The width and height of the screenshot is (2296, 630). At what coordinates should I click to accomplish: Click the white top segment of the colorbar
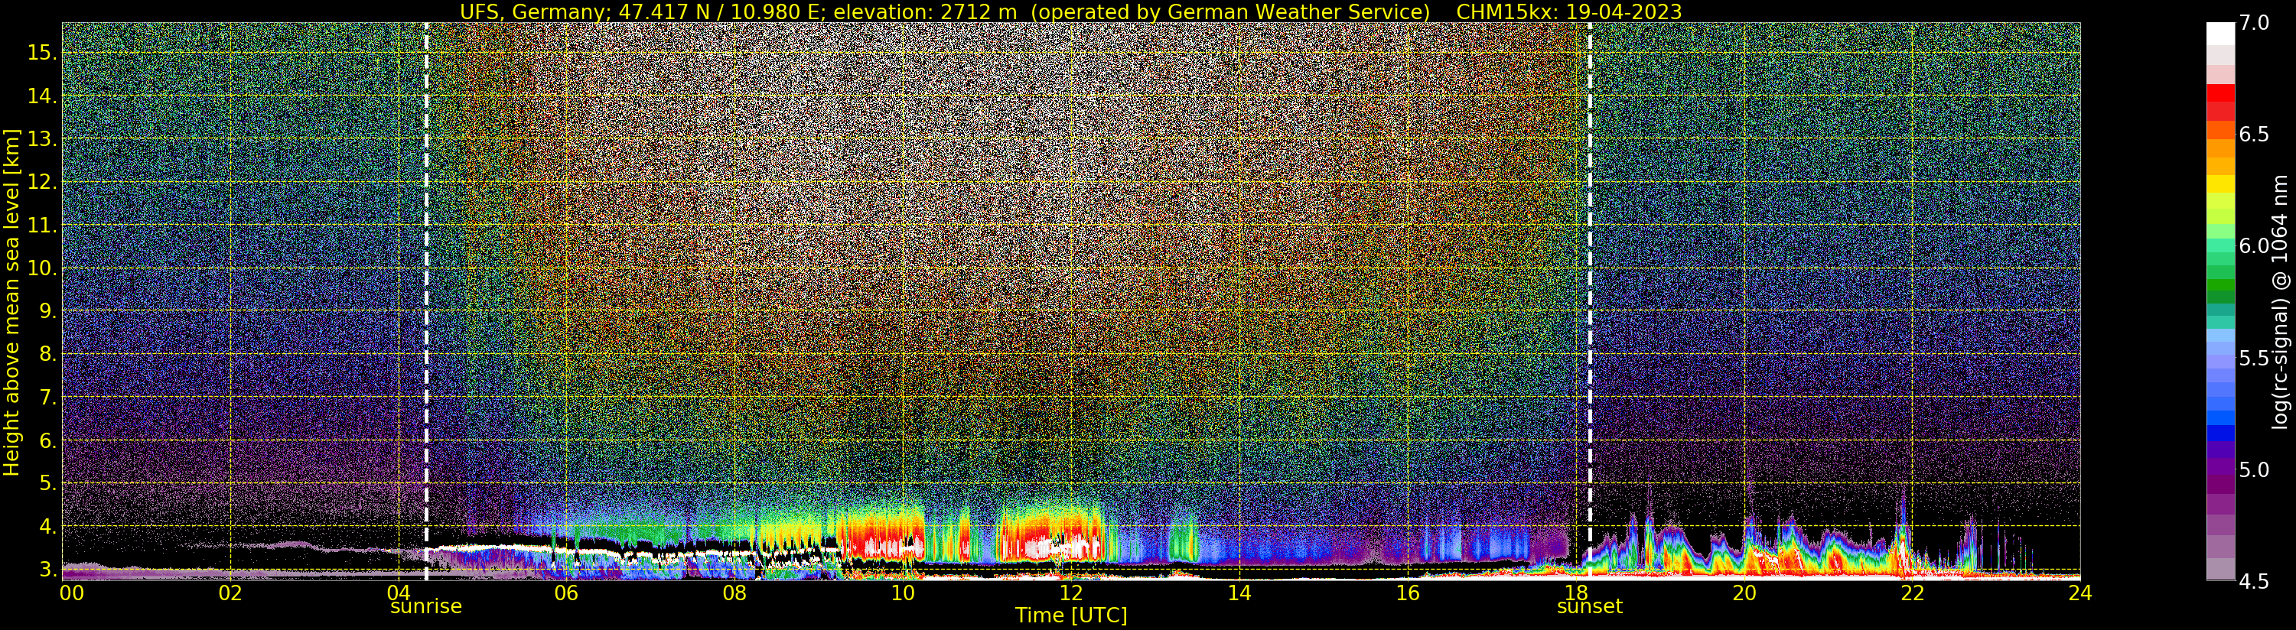pyautogui.click(x=2220, y=34)
